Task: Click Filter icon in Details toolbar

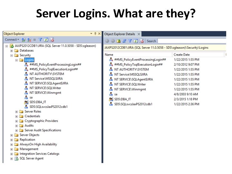Action: tap(130, 41)
